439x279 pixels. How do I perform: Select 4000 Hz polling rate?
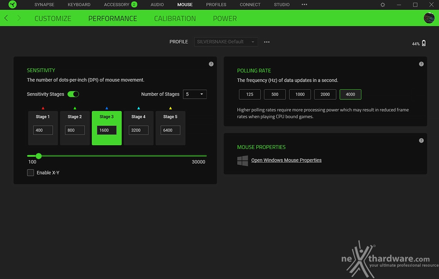click(350, 95)
